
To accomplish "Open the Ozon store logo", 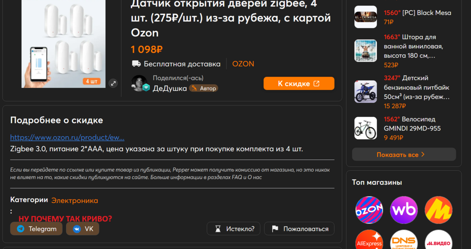I will click(x=369, y=210).
